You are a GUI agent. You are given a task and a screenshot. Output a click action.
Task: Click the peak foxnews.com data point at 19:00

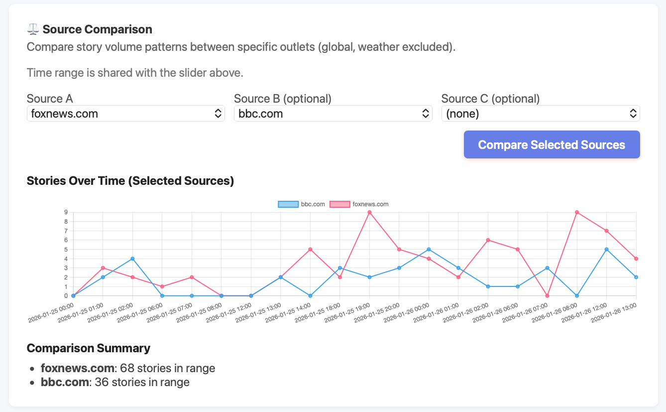(369, 212)
